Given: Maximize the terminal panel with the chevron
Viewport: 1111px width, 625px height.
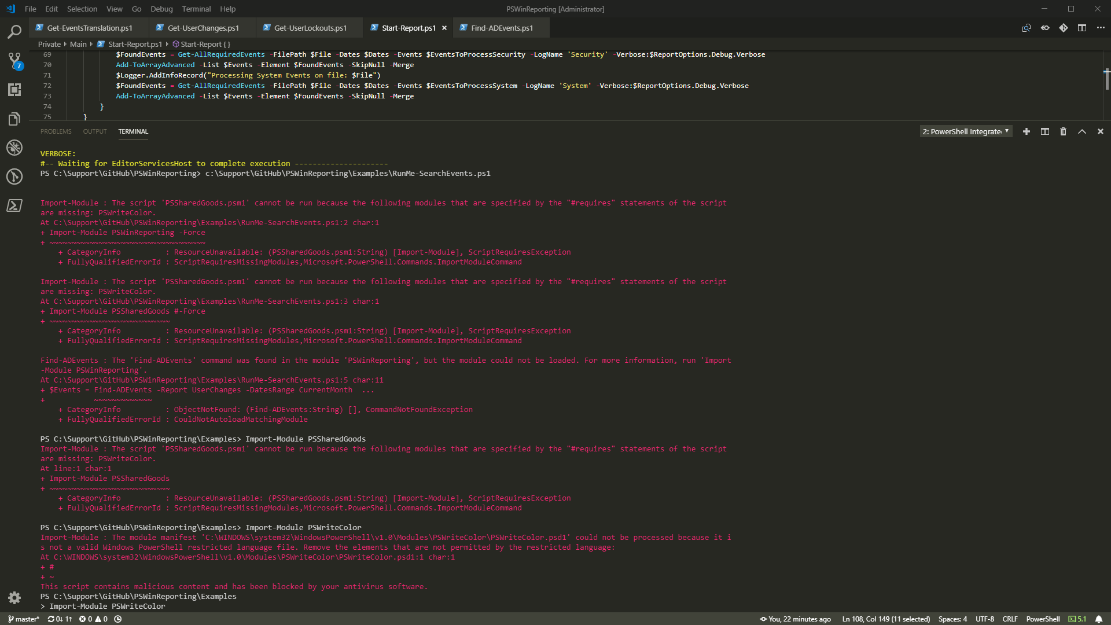Looking at the screenshot, I should click(1081, 131).
